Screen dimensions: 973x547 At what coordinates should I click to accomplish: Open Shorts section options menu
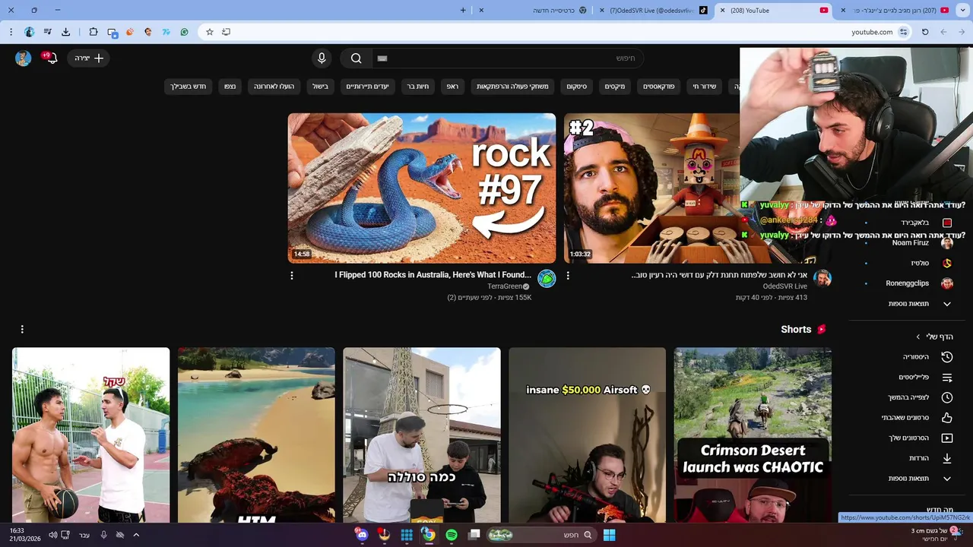click(x=22, y=329)
